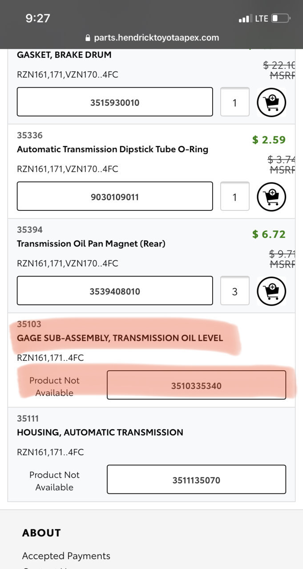The image size is (303, 569).
Task: Tap the lock icon in address bar
Action: tap(88, 38)
